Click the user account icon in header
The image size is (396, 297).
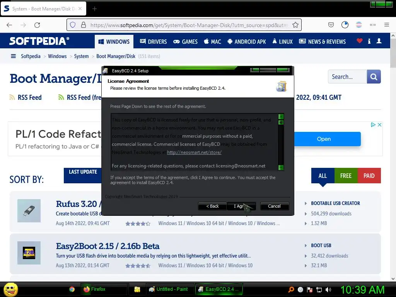(x=379, y=41)
